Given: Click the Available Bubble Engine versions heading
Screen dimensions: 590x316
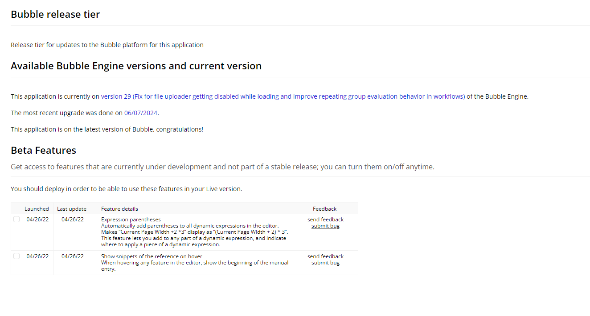Looking at the screenshot, I should pos(136,66).
